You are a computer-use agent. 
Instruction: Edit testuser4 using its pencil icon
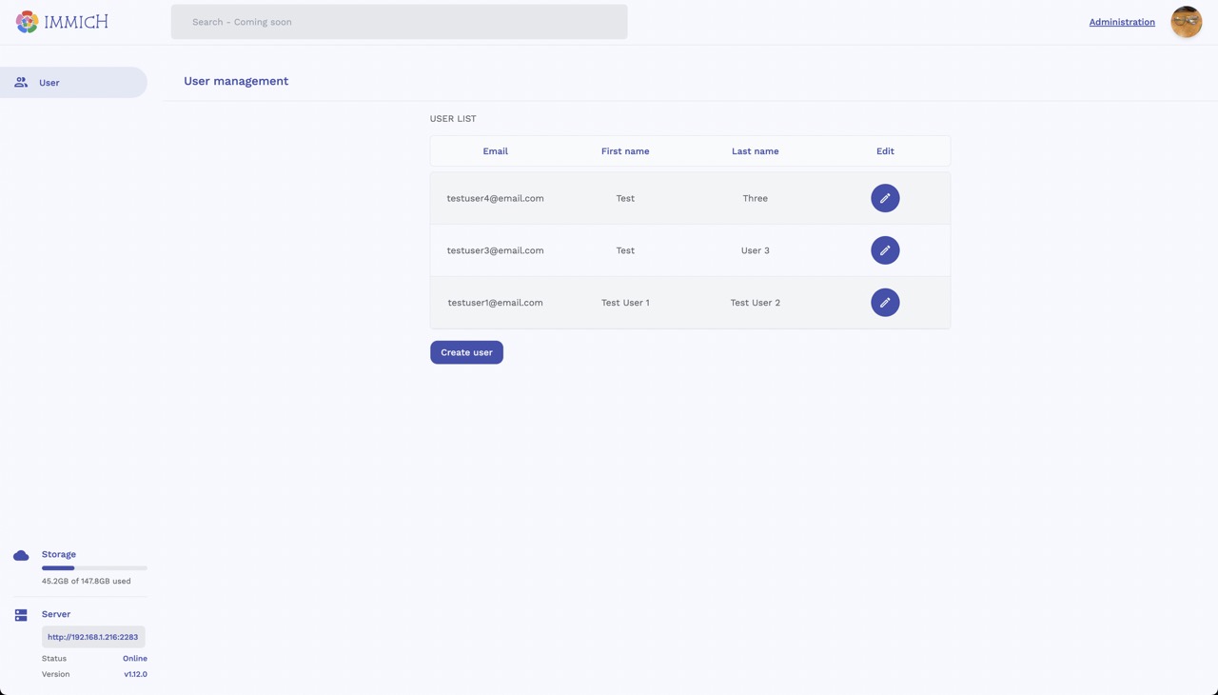885,198
